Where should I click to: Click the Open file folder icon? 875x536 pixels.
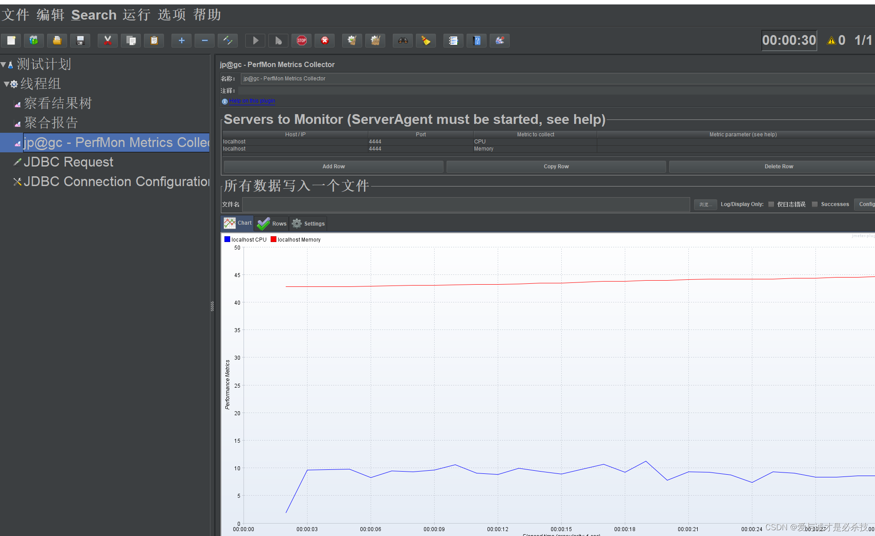point(57,41)
